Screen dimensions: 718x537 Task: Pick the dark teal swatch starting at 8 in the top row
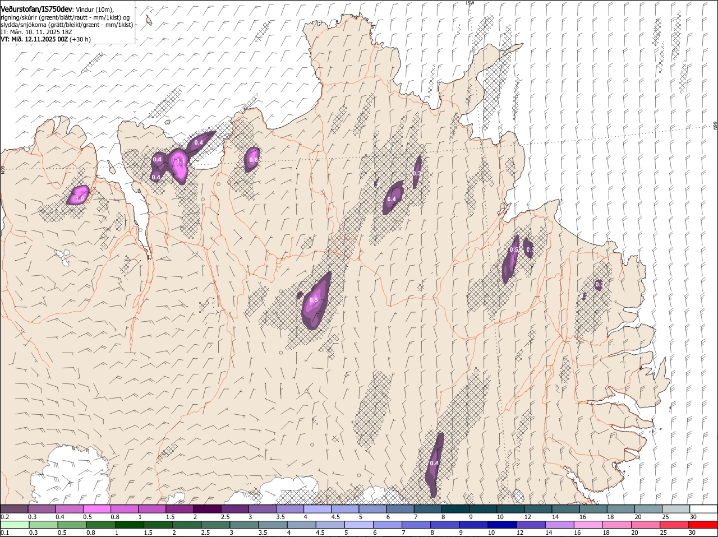click(x=455, y=509)
